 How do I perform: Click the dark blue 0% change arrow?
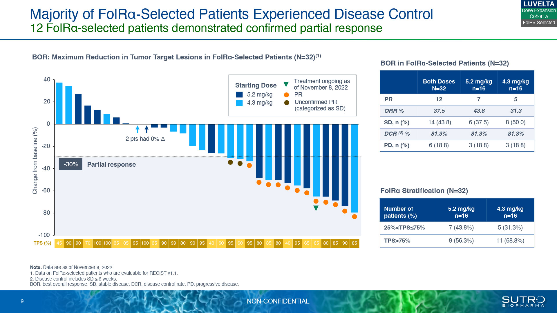point(147,129)
